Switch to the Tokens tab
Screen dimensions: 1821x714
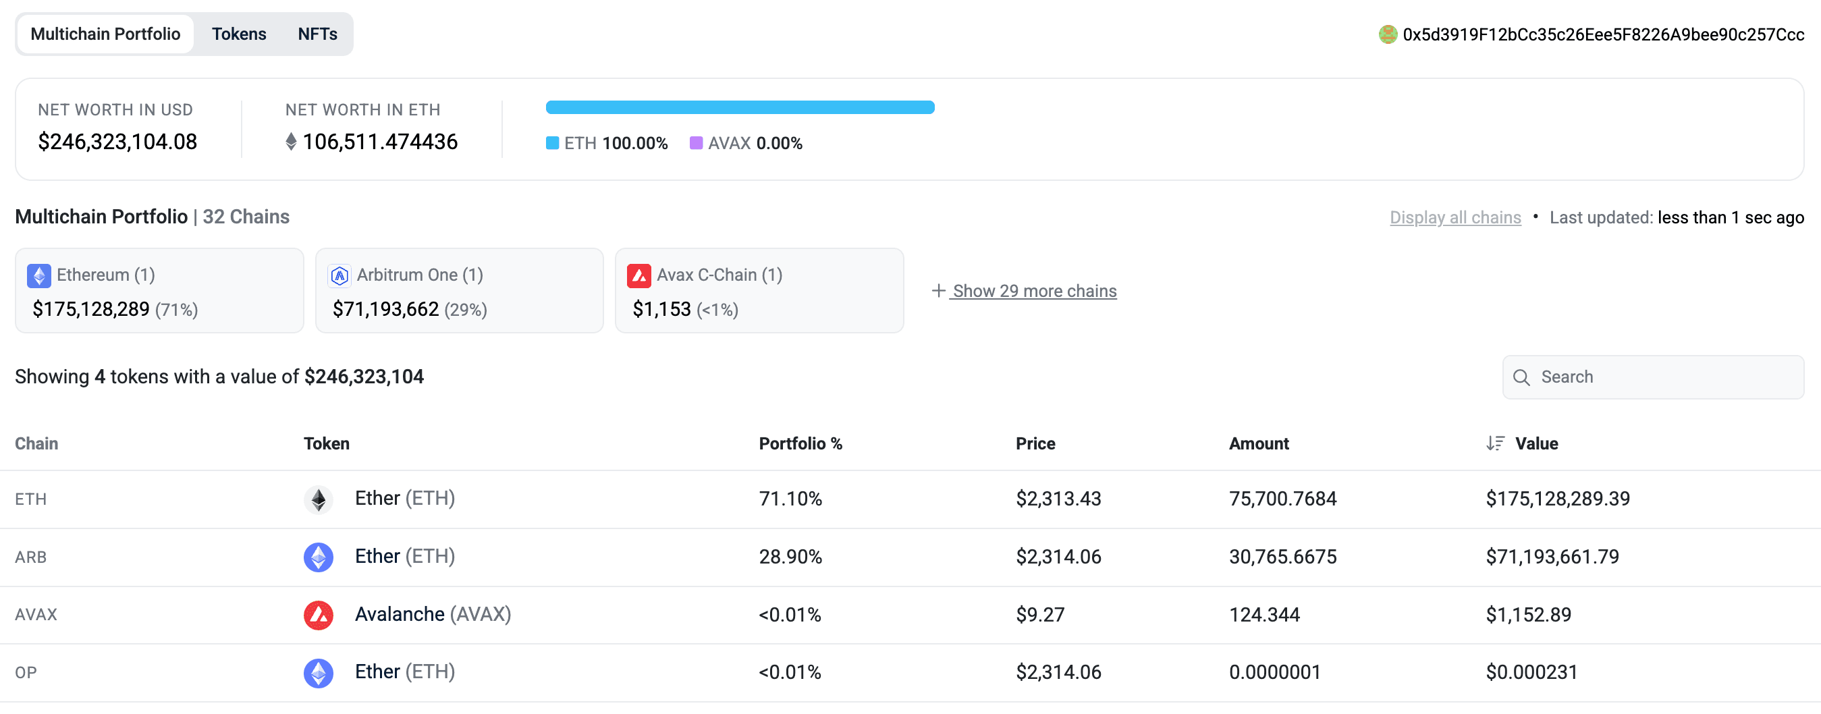[239, 34]
